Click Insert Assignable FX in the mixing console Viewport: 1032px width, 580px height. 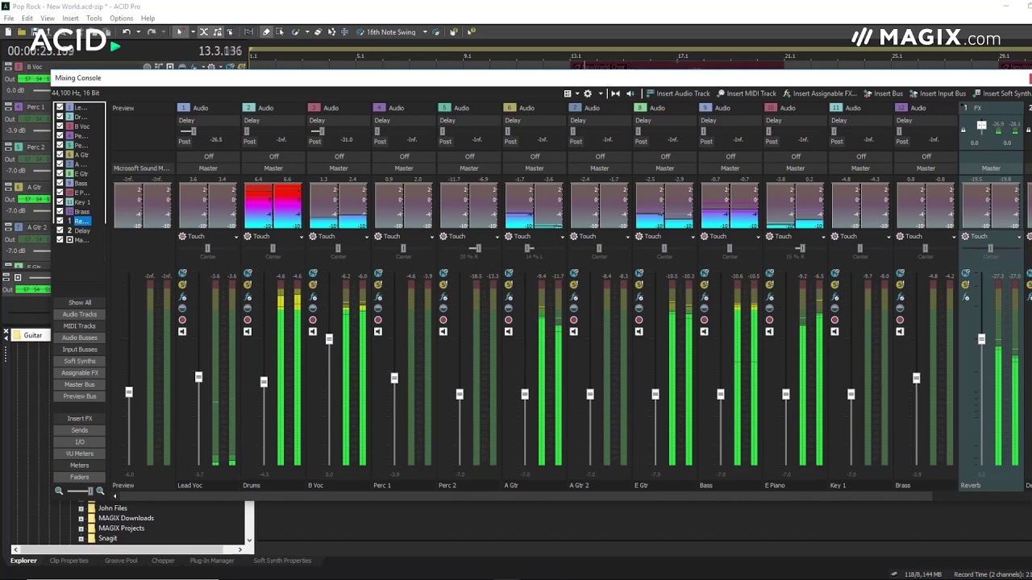point(820,93)
